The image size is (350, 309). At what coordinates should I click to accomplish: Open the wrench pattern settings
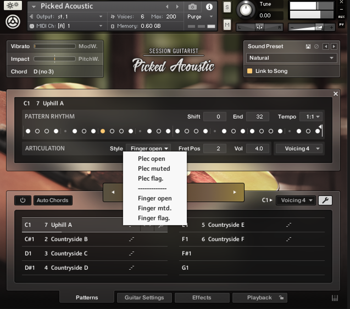coord(325,200)
